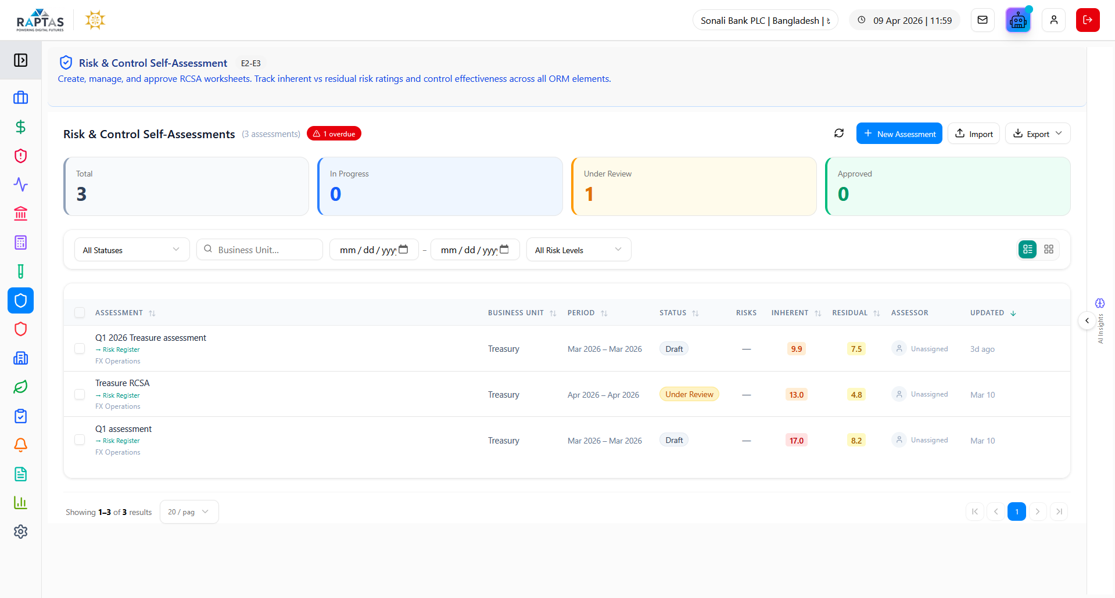This screenshot has width=1115, height=598.
Task: Expand the All Risk Levels filter
Action: (x=578, y=250)
